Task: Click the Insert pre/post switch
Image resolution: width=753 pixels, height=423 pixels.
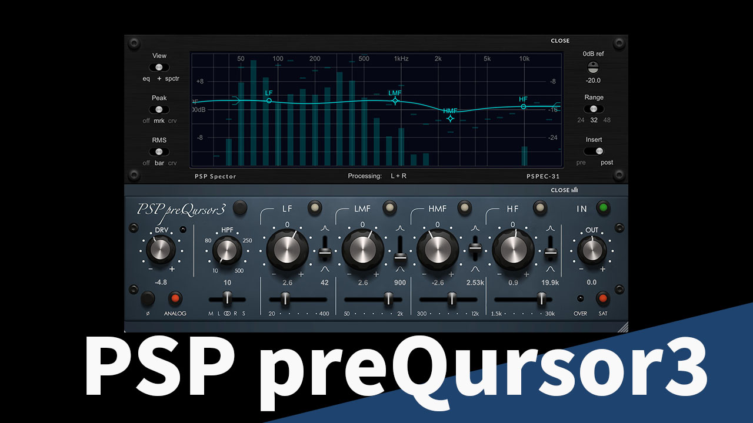Action: (x=594, y=151)
